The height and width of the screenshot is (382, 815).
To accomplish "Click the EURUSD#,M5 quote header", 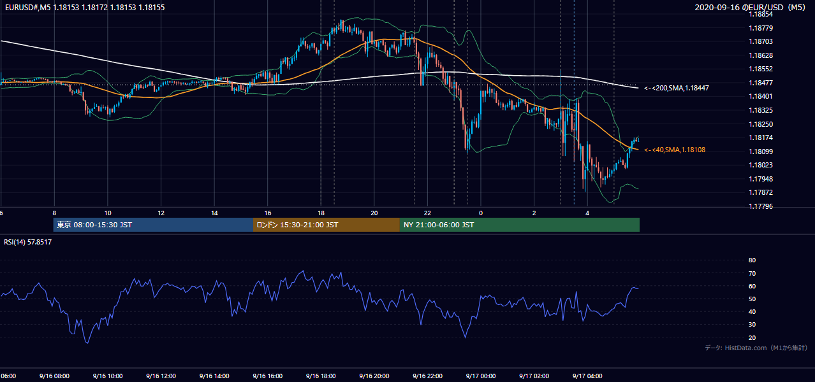I will (84, 8).
